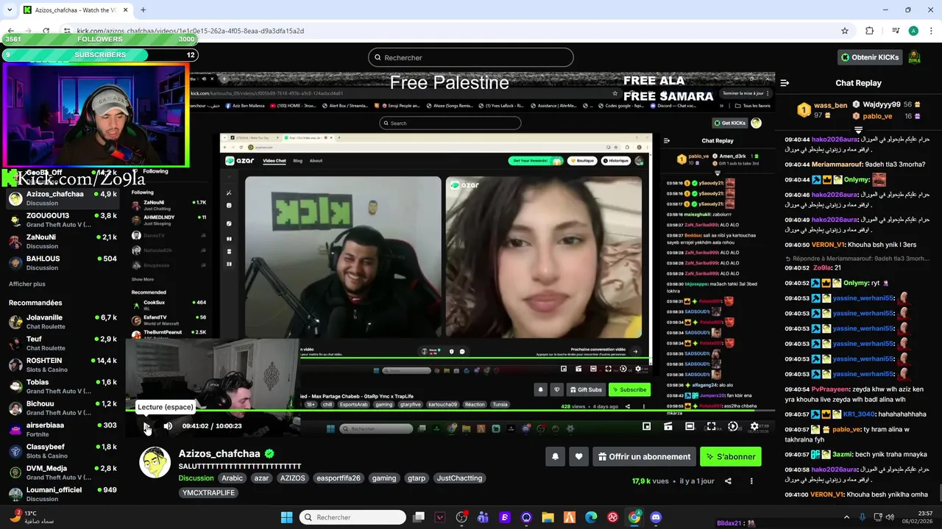Open recommended channel Loumani_officiel

[63, 494]
